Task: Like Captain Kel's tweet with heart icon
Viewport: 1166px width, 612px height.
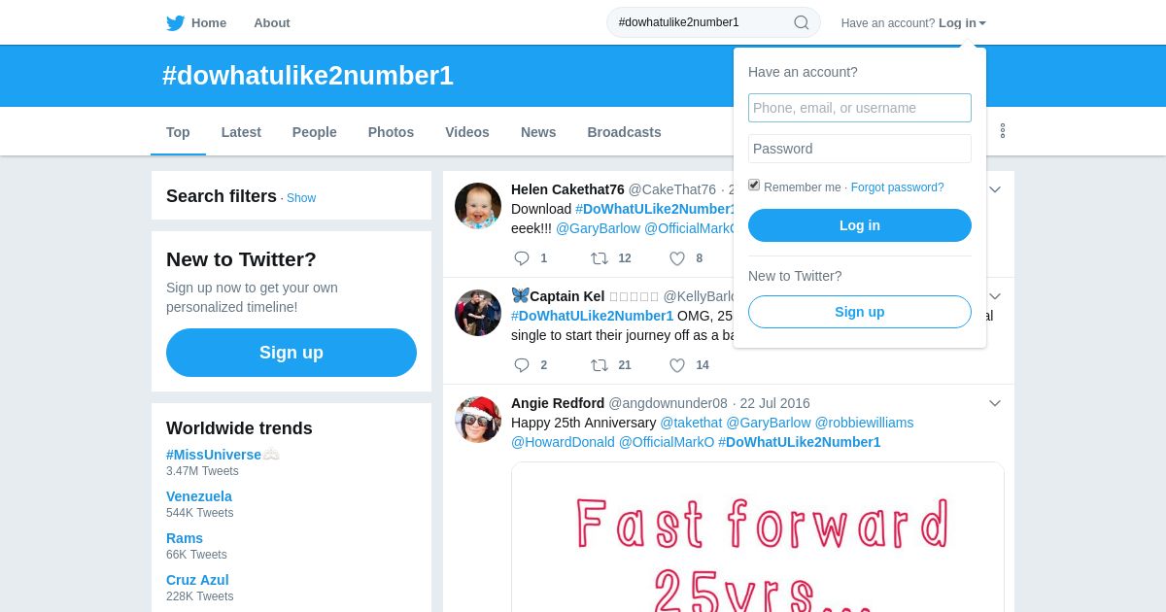Action: pos(677,365)
